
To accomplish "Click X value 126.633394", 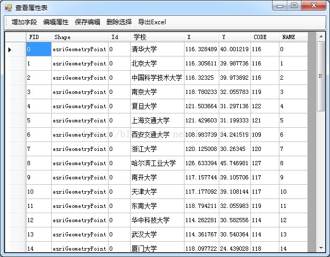I will click(x=201, y=163).
